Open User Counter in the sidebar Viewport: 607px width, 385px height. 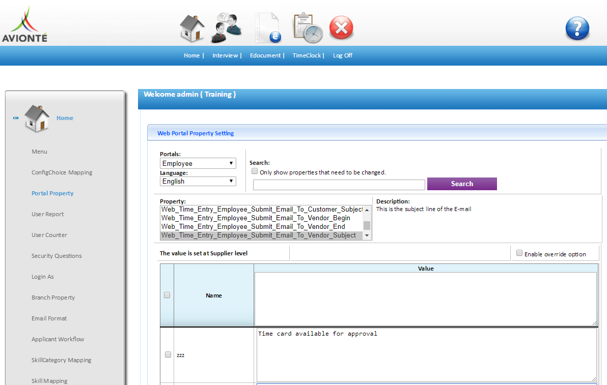point(49,235)
